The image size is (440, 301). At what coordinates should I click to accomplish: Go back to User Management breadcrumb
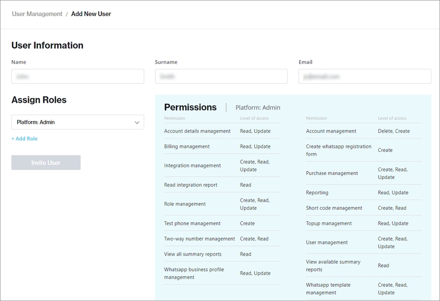[x=37, y=14]
